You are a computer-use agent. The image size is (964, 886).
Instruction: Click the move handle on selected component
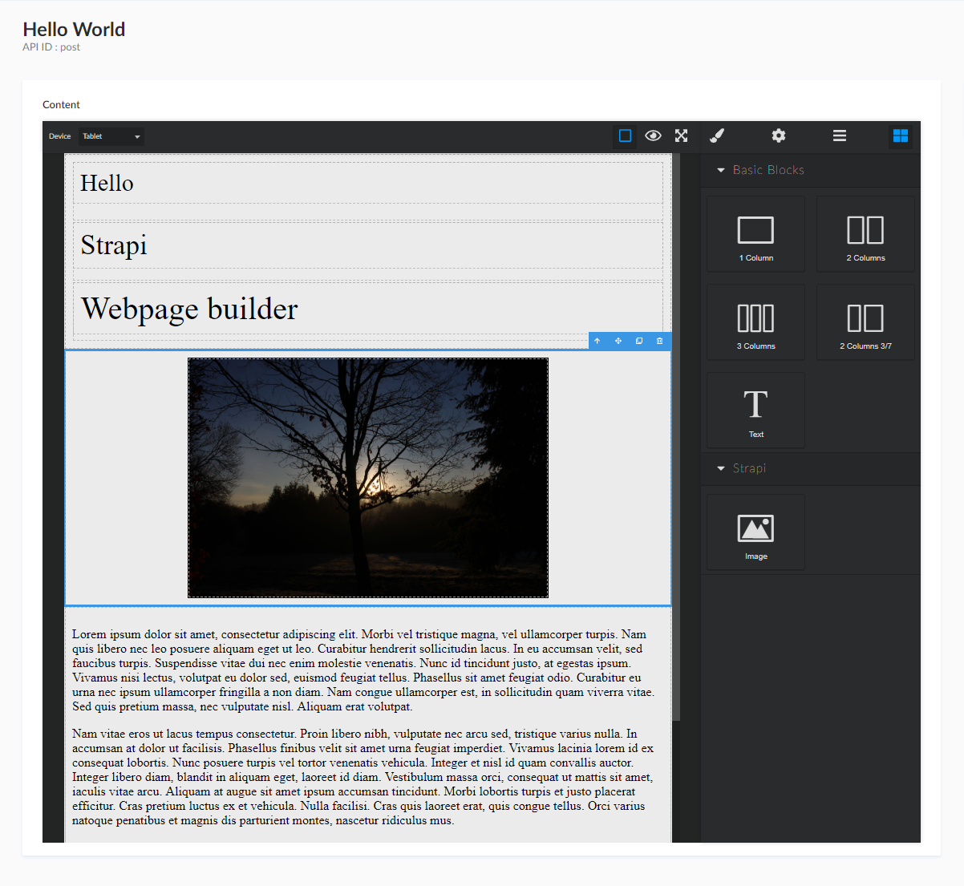(x=618, y=341)
